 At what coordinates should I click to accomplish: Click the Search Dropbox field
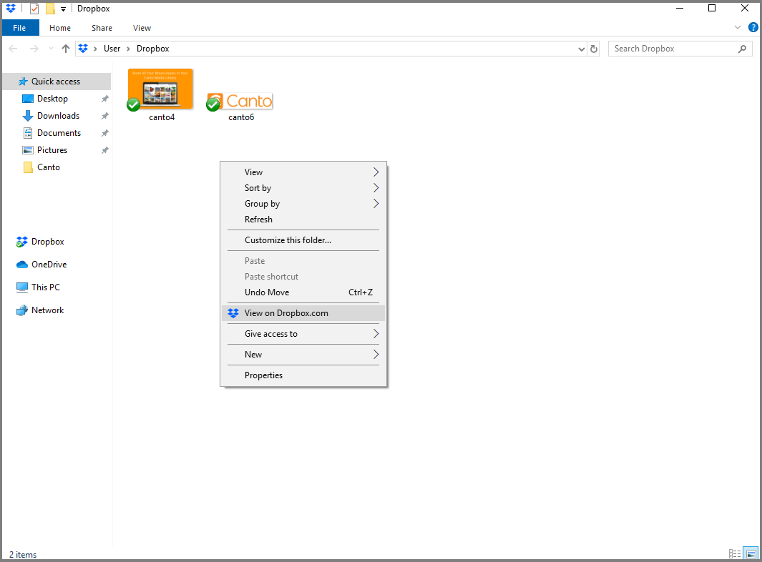point(680,49)
